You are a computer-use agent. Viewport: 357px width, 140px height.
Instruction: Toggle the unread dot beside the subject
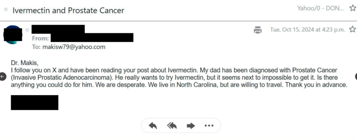click(x=6, y=10)
